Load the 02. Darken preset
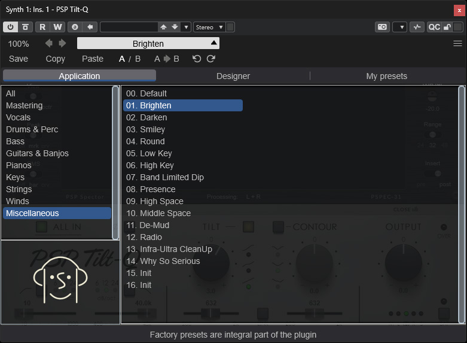 (x=183, y=117)
